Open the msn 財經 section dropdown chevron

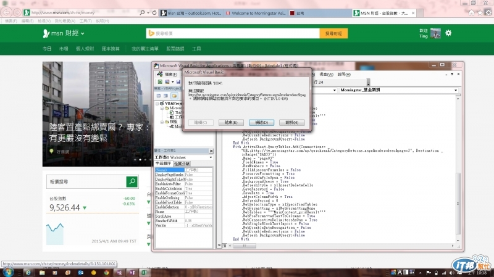click(83, 33)
